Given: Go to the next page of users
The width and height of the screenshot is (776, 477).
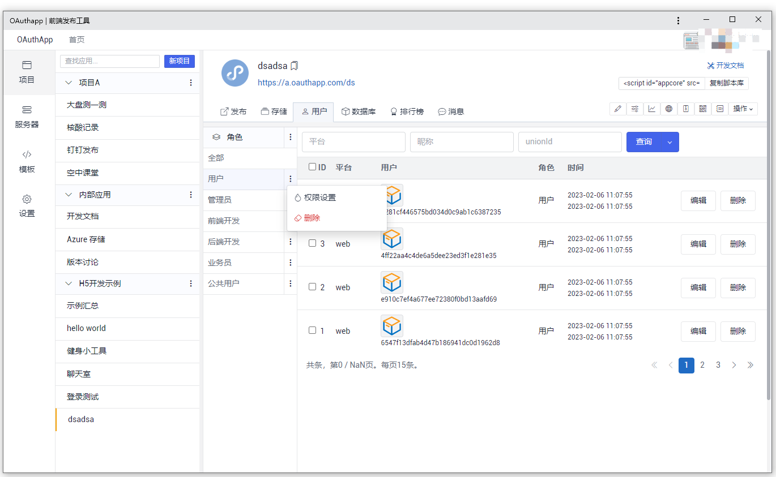Looking at the screenshot, I should tap(734, 365).
